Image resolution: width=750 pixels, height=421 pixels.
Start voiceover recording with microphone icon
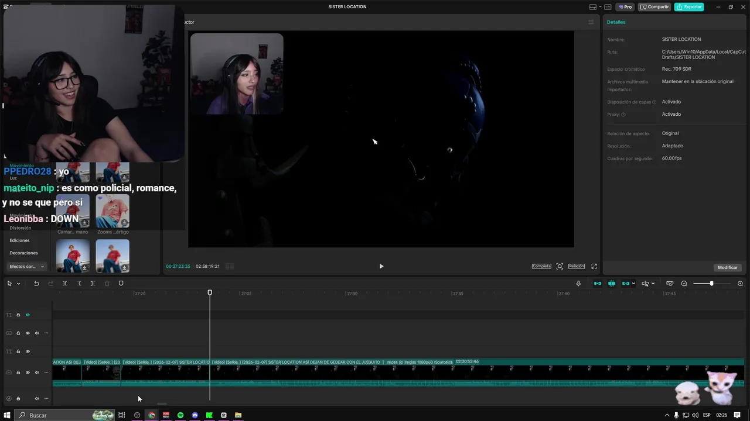point(578,284)
